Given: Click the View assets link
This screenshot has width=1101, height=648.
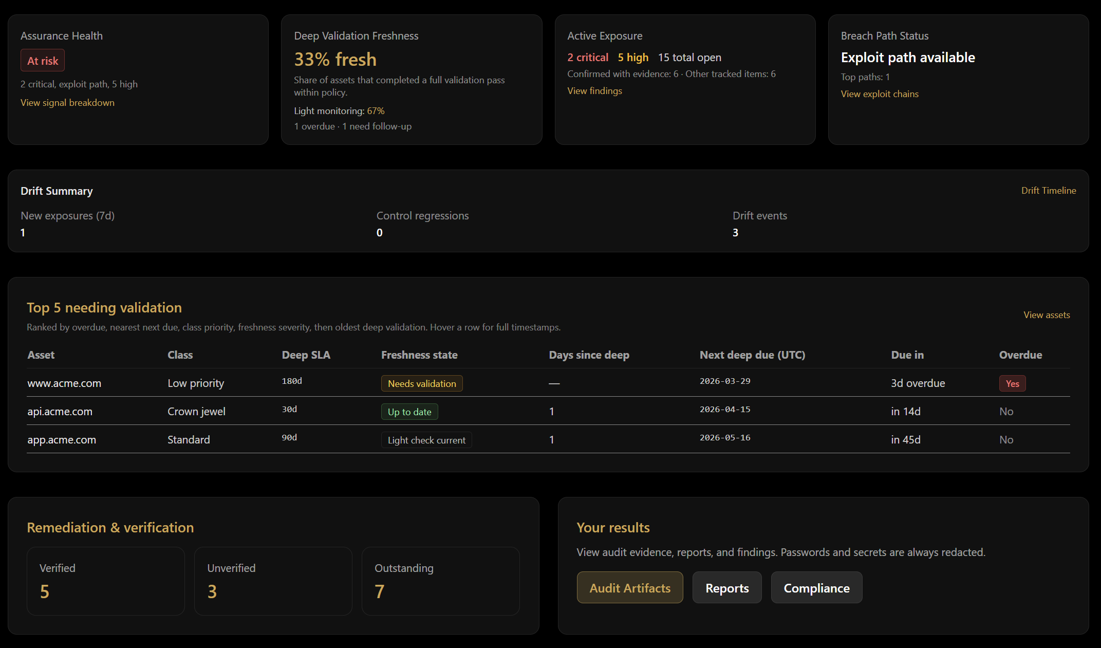Looking at the screenshot, I should coord(1047,315).
